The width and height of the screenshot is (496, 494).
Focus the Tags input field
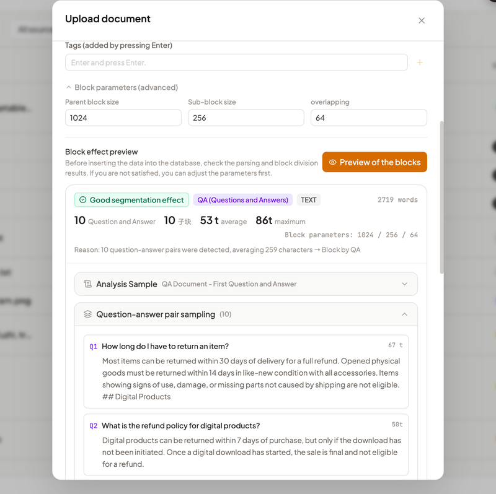pos(236,63)
